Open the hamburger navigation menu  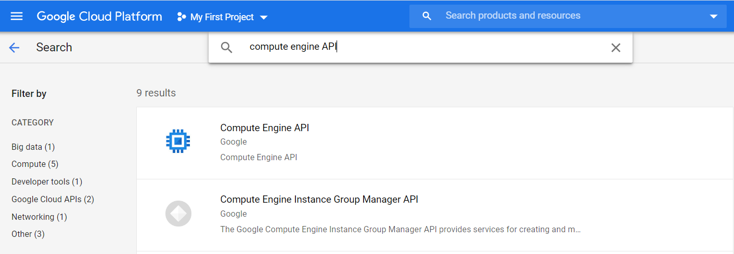point(17,16)
